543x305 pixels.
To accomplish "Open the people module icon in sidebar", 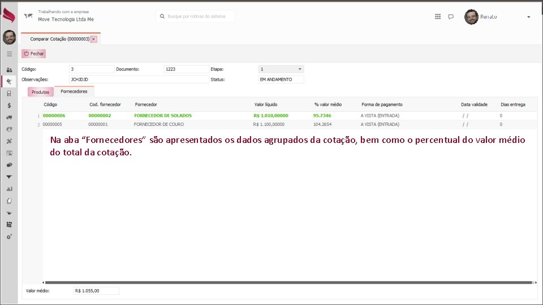I will tap(10, 70).
